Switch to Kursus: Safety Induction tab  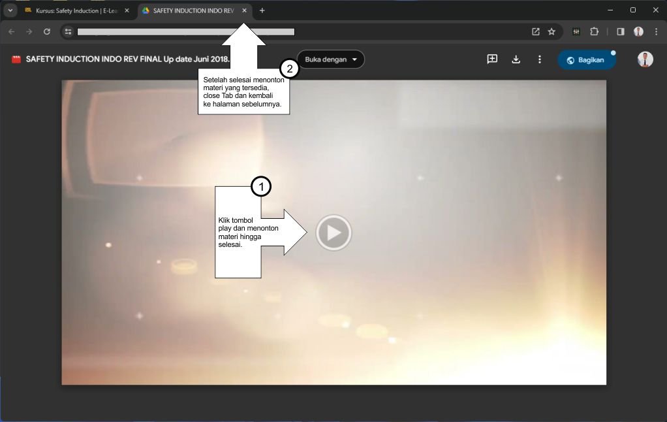tap(73, 10)
